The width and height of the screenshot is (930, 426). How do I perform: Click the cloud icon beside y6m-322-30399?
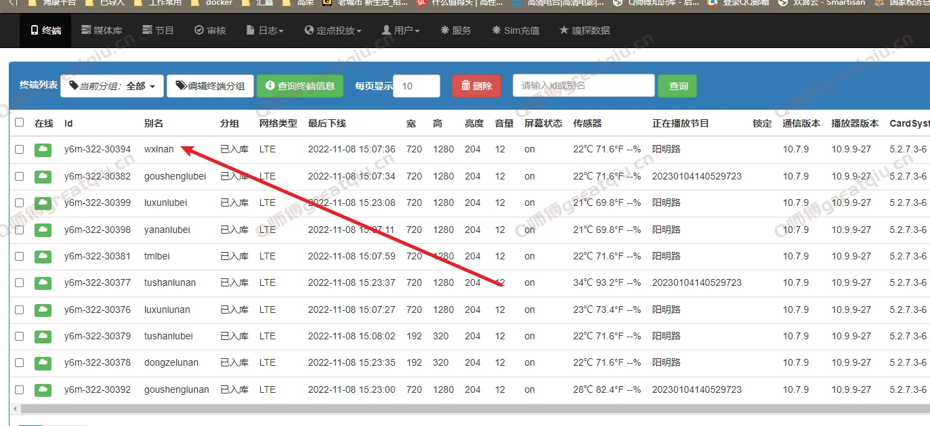point(43,203)
